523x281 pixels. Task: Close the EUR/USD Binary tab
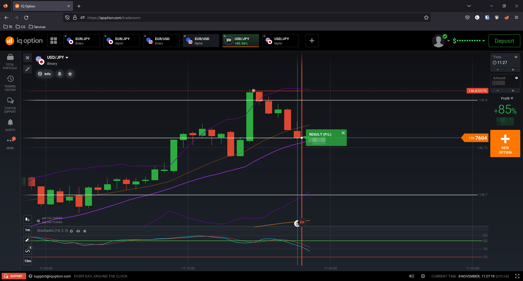click(x=145, y=36)
